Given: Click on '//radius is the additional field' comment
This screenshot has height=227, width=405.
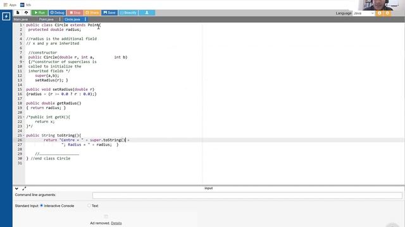Looking at the screenshot, I should coord(61,39).
